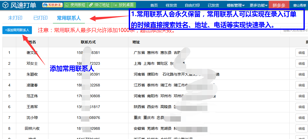Edit the contact 沈小琼
308x139 pixels.
tap(302, 118)
